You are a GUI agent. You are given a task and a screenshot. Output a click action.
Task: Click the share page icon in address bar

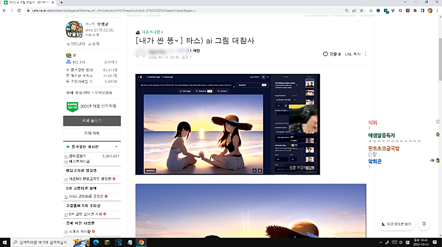point(354,10)
